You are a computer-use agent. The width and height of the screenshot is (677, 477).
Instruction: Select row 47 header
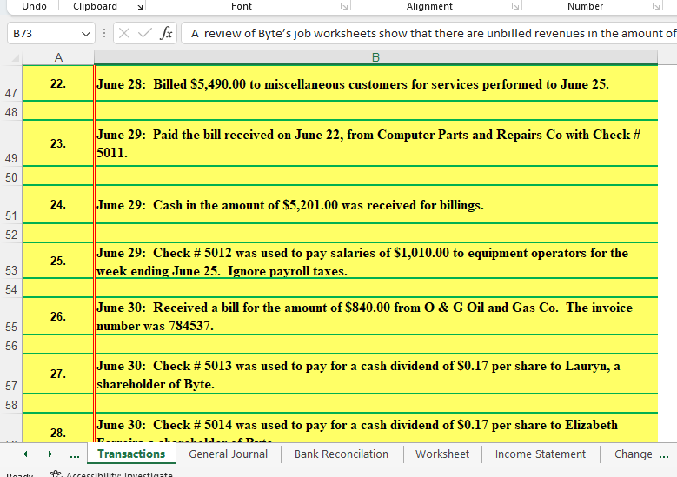click(x=11, y=83)
